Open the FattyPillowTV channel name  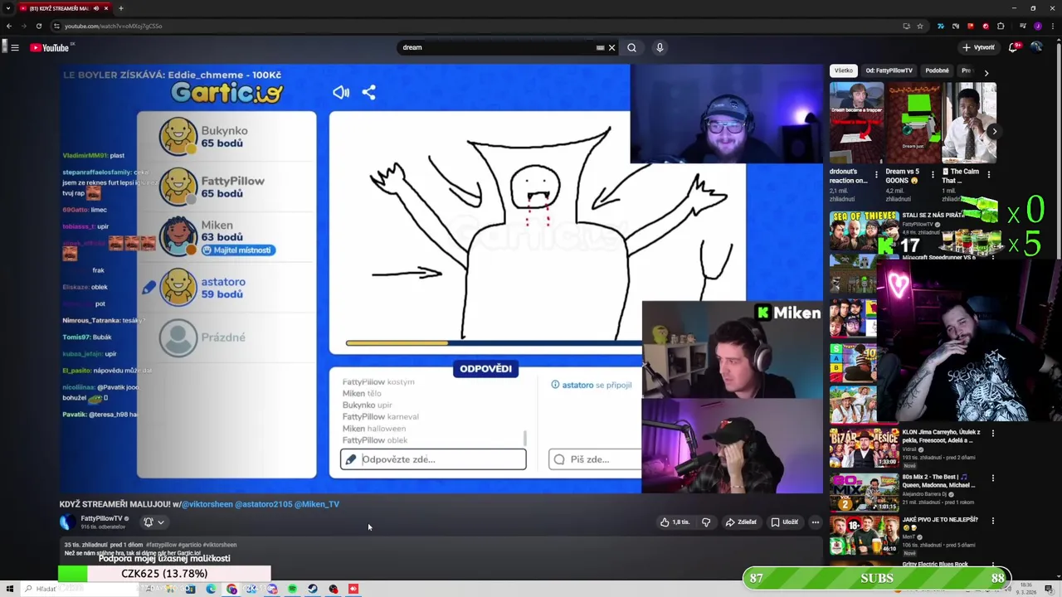[101, 518]
